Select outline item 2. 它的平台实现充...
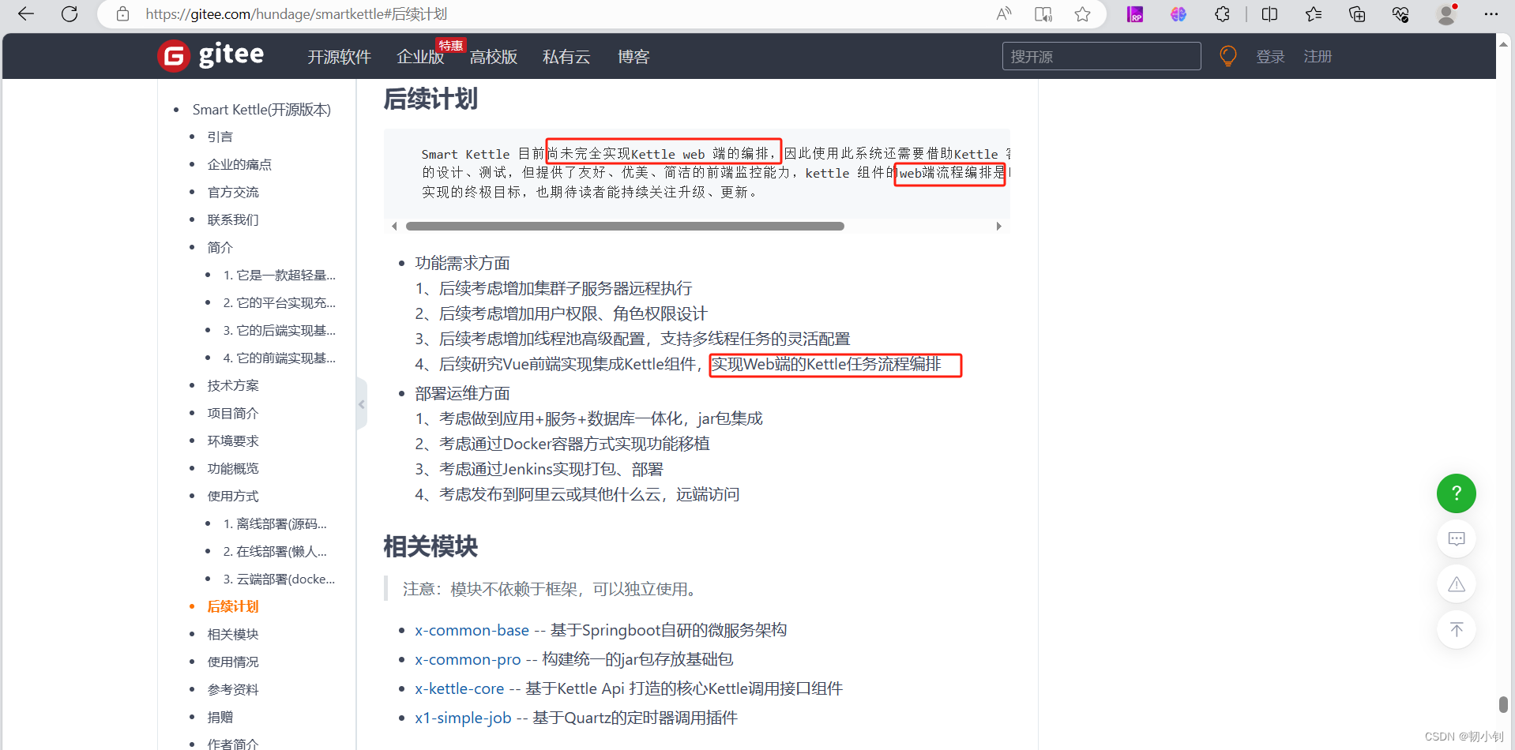The width and height of the screenshot is (1515, 750). point(279,302)
